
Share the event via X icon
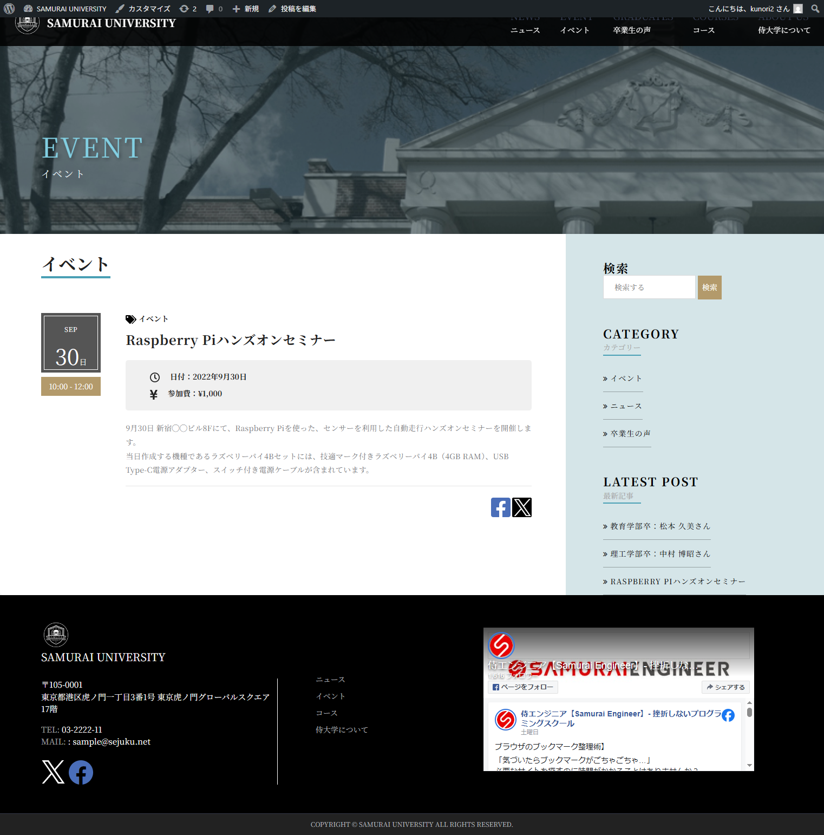coord(522,507)
